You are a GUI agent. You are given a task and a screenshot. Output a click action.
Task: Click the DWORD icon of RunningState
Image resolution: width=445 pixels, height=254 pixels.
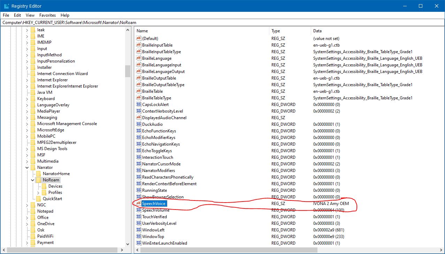[138, 190]
